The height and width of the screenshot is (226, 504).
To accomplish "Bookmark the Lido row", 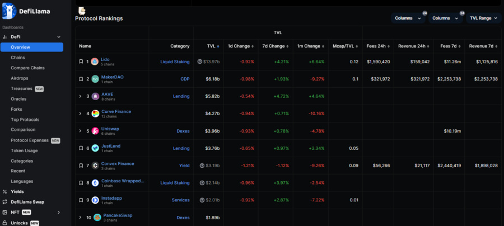I will click(x=81, y=62).
